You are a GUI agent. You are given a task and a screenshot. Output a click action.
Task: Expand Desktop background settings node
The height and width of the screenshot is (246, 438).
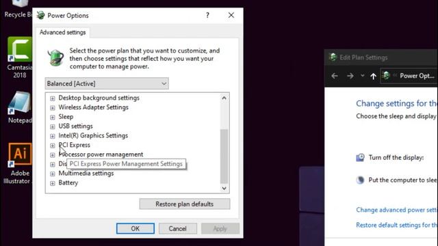coord(53,98)
